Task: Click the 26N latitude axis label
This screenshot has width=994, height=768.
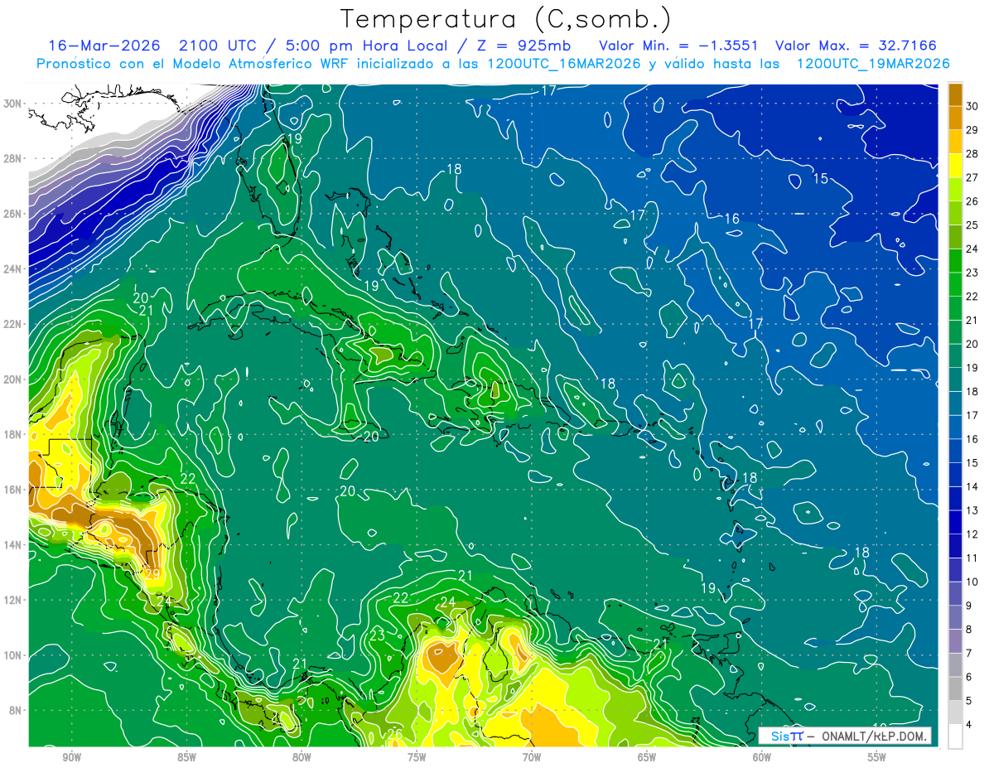Action: pyautogui.click(x=14, y=214)
